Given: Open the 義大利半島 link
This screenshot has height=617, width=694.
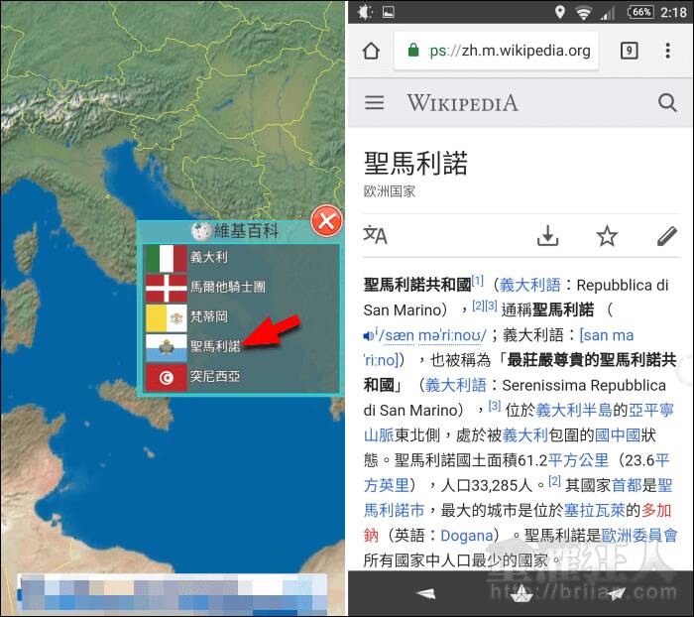Looking at the screenshot, I should pyautogui.click(x=574, y=410).
